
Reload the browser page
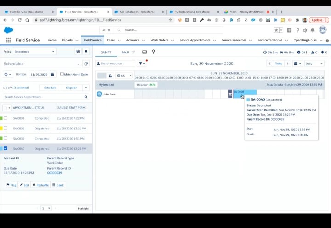coord(20,20)
